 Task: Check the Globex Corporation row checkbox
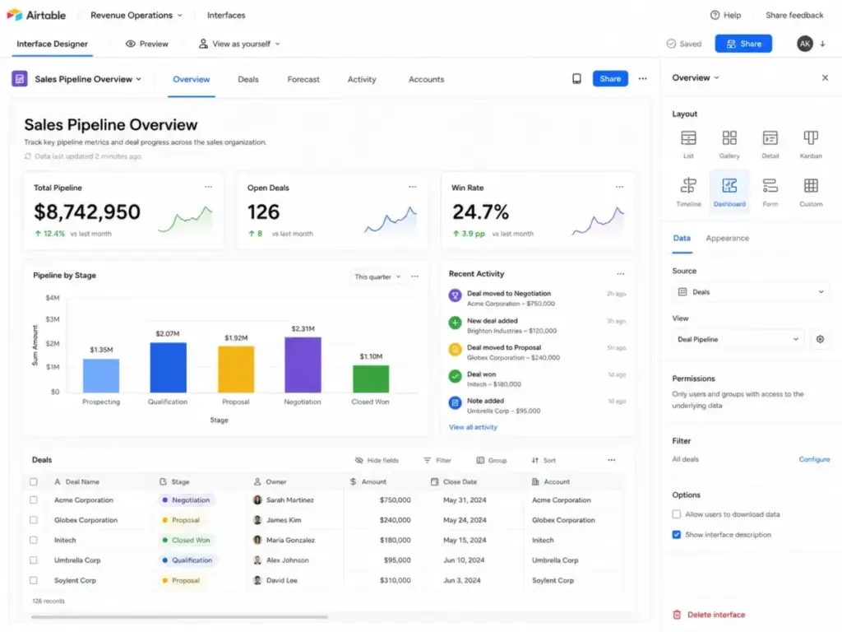[33, 520]
